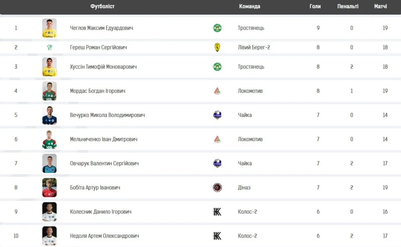
Task: Click the Футболіст column header
Action: tap(102, 6)
